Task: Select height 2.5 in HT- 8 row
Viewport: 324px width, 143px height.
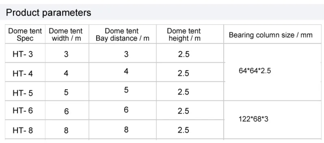Action: [183, 130]
